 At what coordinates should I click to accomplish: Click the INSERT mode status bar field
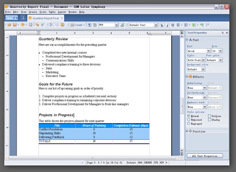(x=148, y=163)
